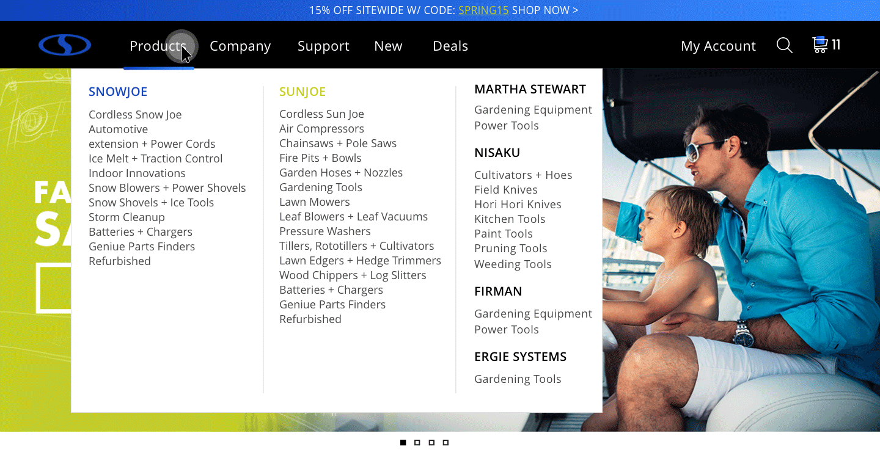Open Ergie Systems Gardening Tools
The height and width of the screenshot is (469, 880).
click(518, 379)
